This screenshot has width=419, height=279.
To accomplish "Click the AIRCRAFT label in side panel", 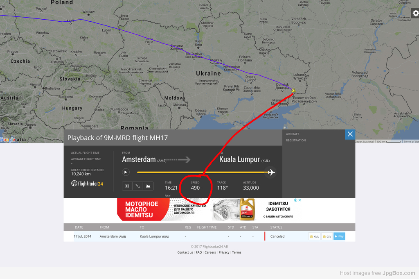I will point(293,134).
